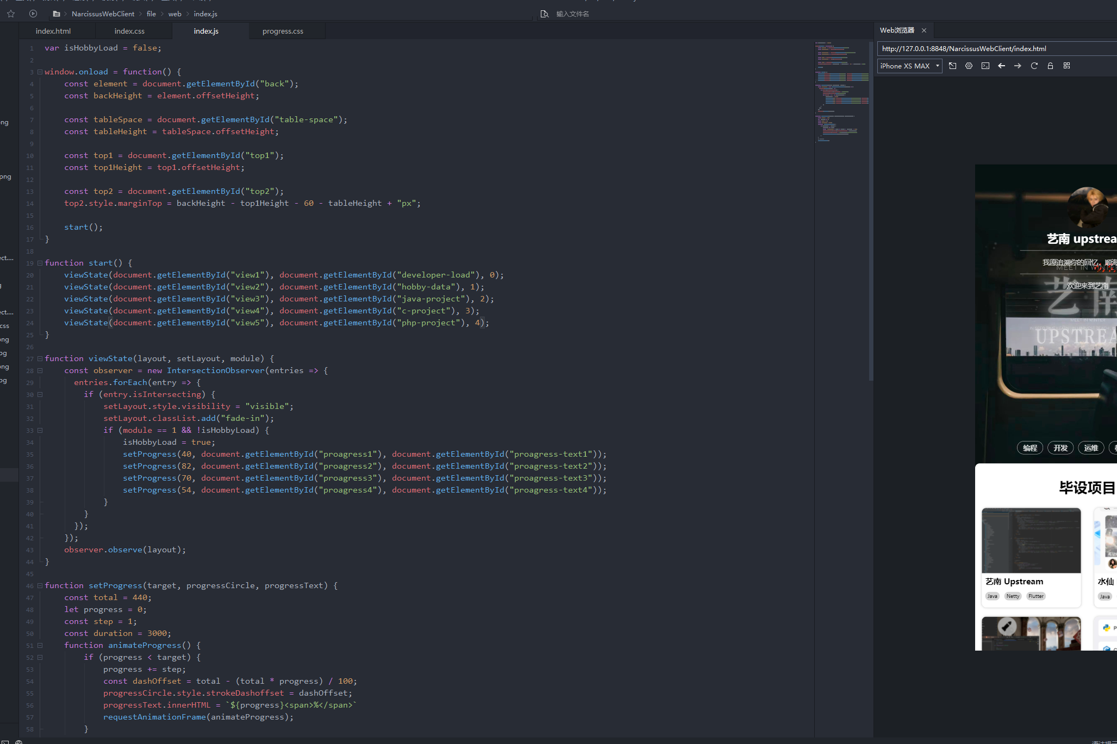
Task: Click the file breadcrumb segment
Action: pos(151,14)
